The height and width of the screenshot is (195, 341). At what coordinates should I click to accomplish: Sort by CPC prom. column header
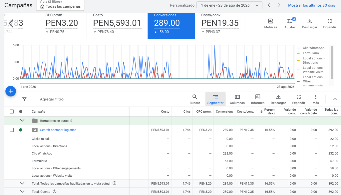click(x=204, y=111)
